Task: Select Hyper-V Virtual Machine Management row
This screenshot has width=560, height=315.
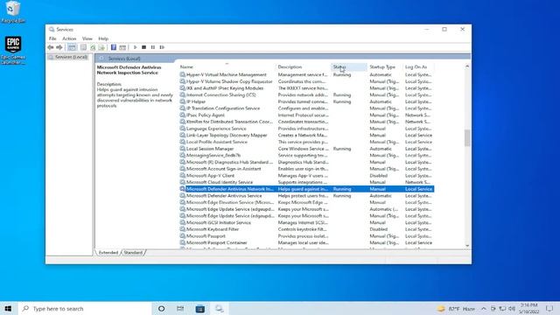Action: (306, 74)
